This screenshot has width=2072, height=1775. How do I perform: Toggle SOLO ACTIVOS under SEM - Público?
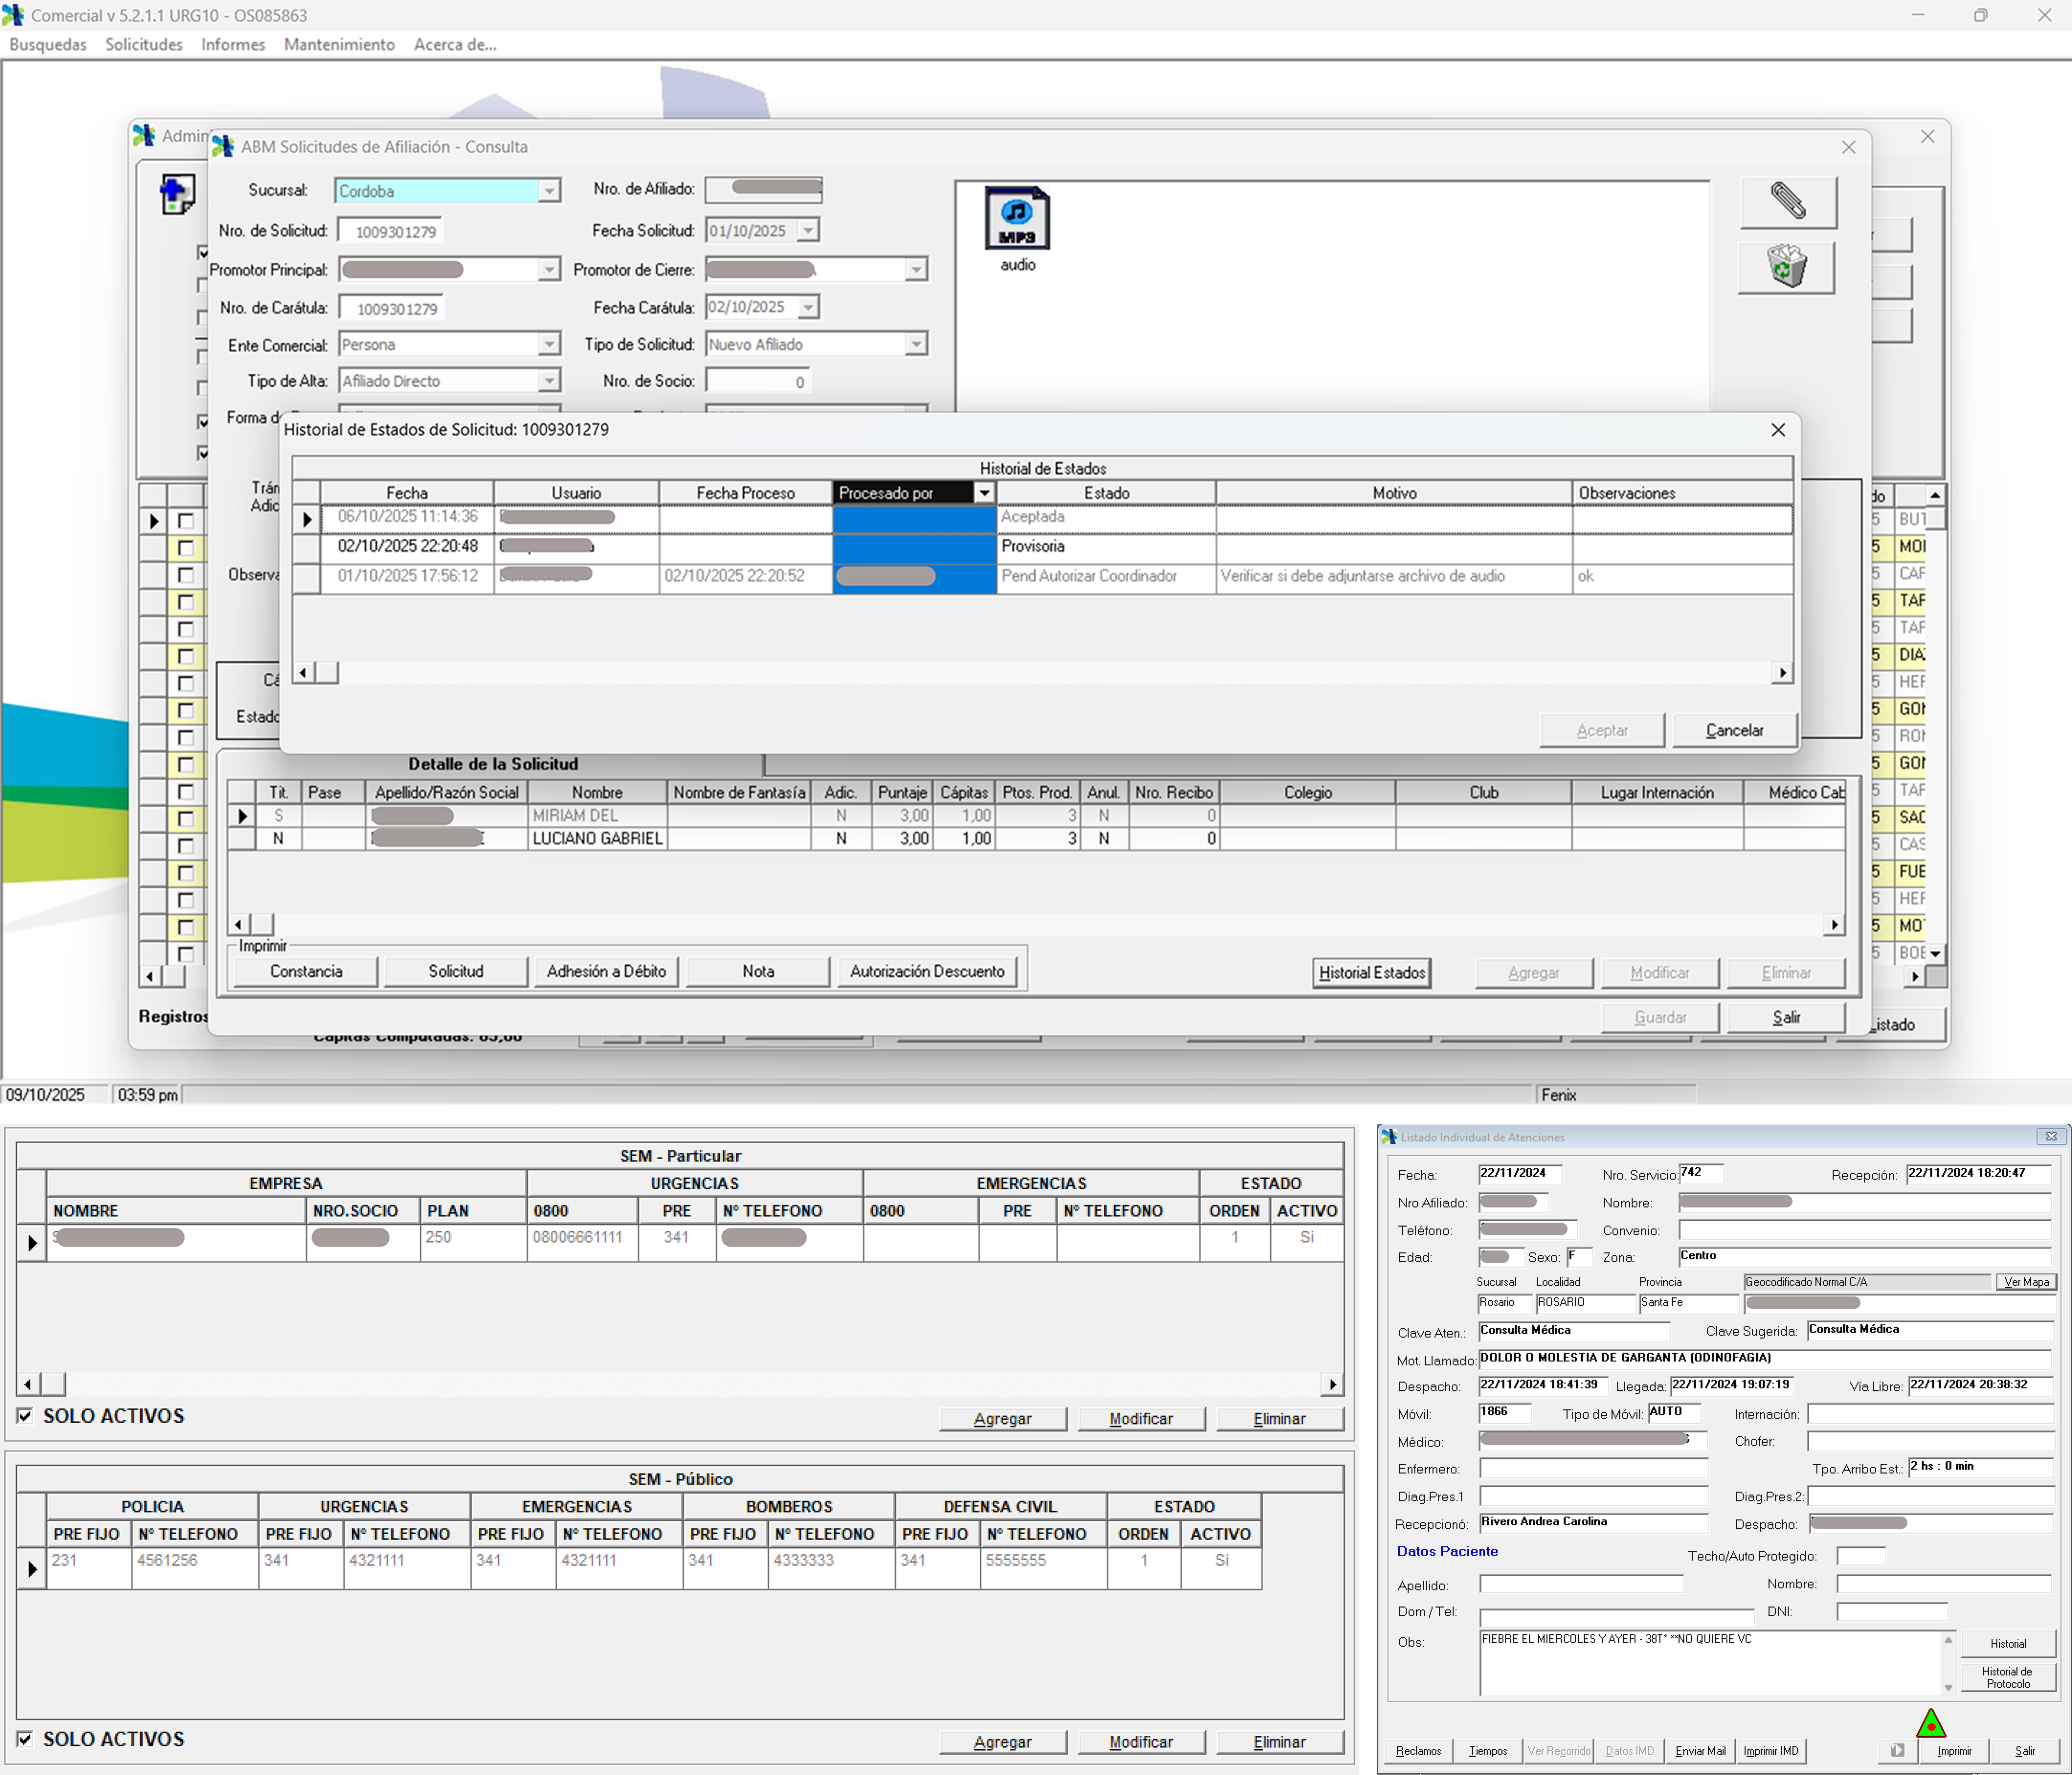[x=25, y=1738]
